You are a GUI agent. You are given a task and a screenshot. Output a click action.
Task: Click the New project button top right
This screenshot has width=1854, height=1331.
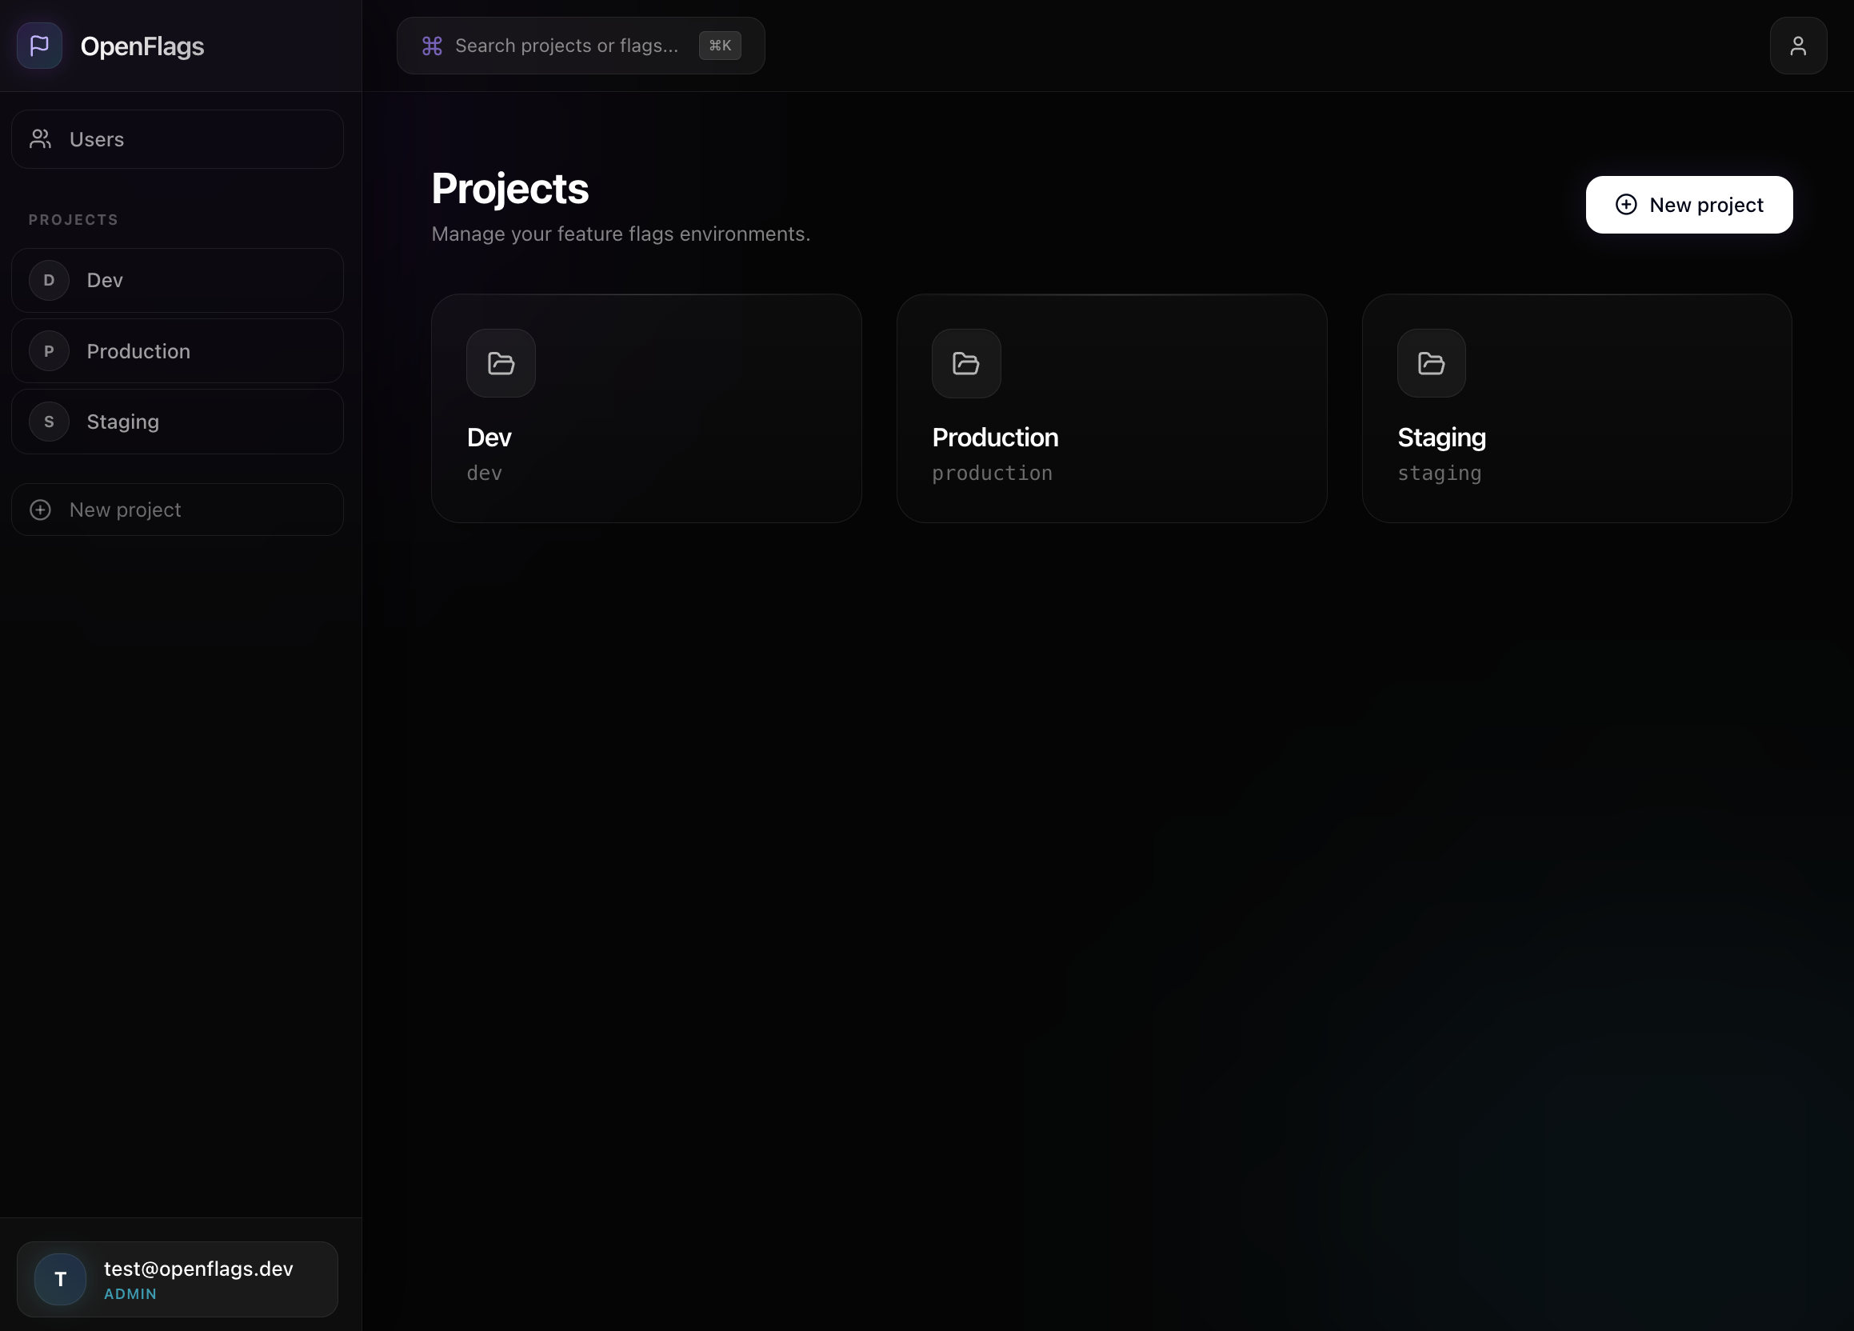click(1688, 205)
